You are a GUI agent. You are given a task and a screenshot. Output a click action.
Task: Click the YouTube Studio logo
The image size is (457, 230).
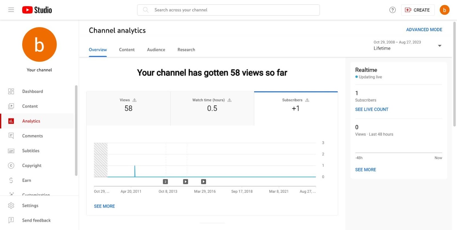click(37, 10)
